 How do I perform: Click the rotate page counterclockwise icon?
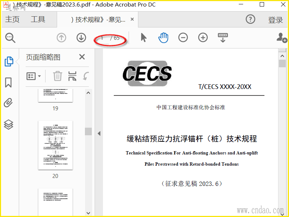coord(86,76)
